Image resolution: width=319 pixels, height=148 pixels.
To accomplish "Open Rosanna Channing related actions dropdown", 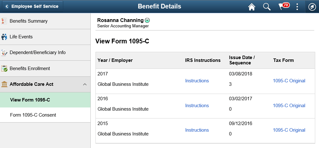I will click(x=147, y=20).
